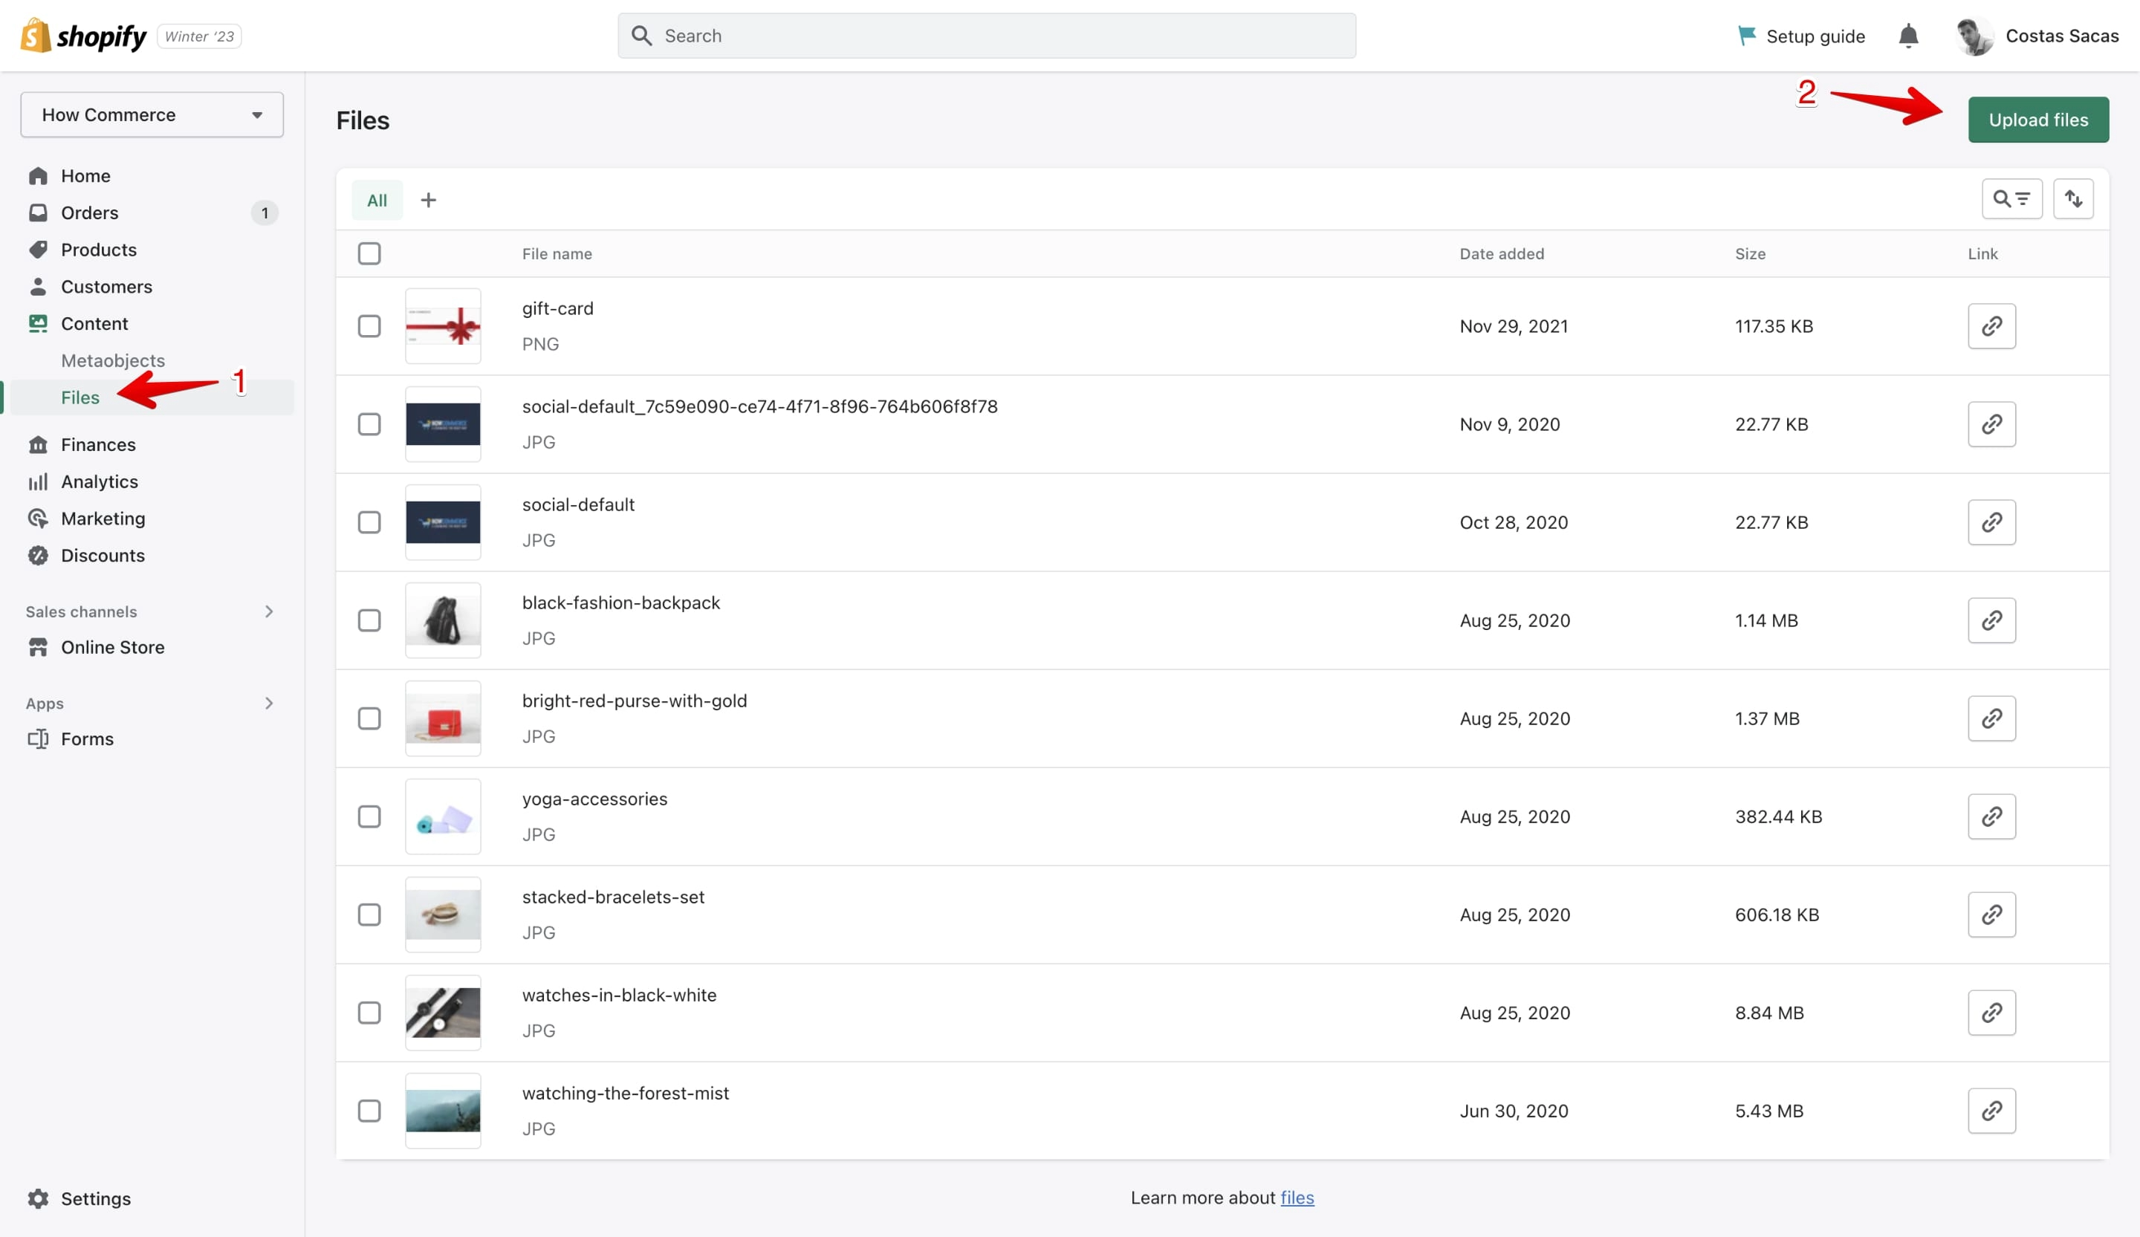The height and width of the screenshot is (1237, 2140).
Task: Open the watching-the-forest-mist thumbnail
Action: (444, 1111)
